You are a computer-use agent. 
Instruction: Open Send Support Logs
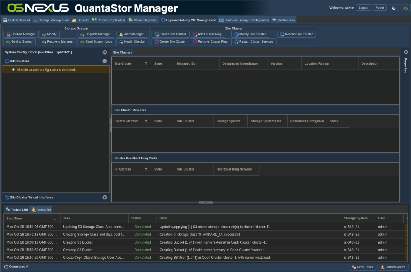[x=96, y=42]
